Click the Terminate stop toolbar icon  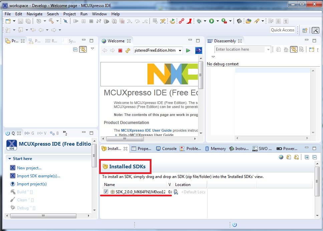(x=91, y=21)
